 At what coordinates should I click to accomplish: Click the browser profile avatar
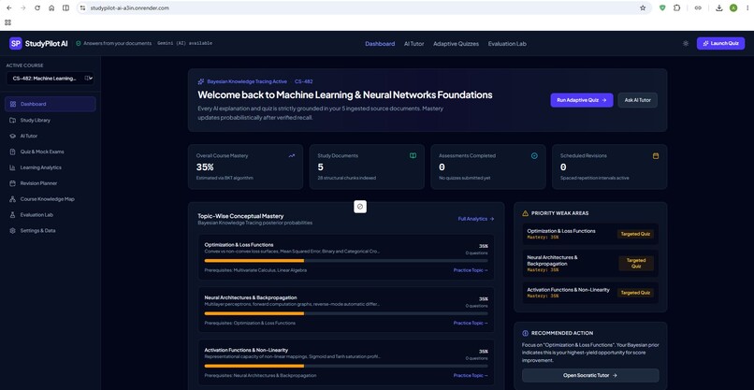click(x=733, y=7)
